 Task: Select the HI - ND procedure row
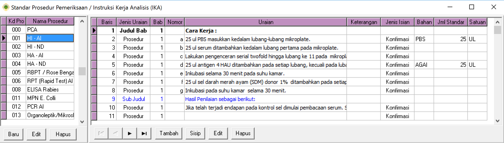(50, 47)
